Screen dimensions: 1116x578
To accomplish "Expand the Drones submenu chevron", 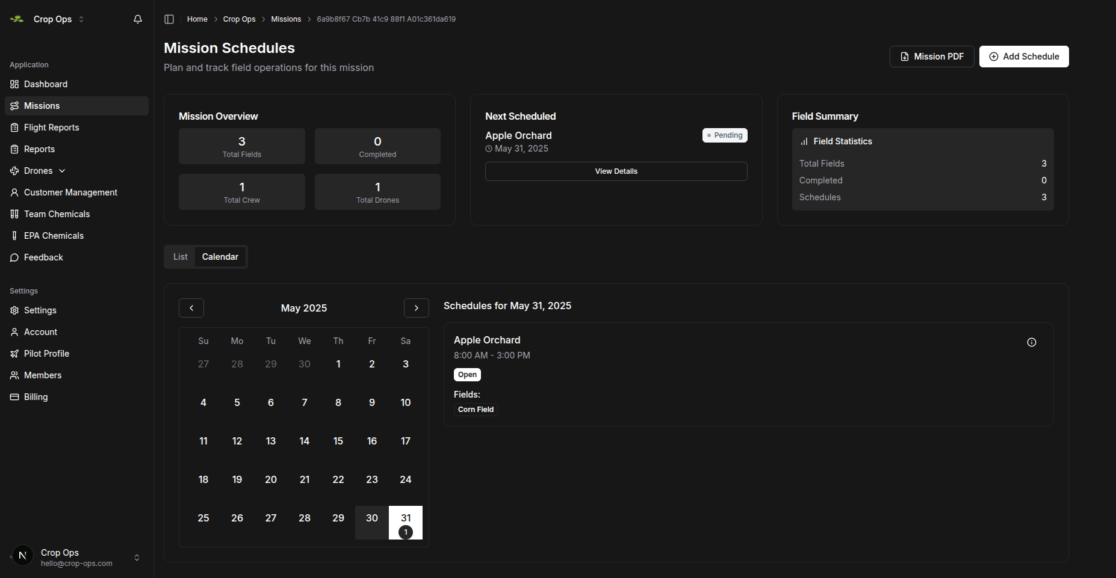I will 62,171.
